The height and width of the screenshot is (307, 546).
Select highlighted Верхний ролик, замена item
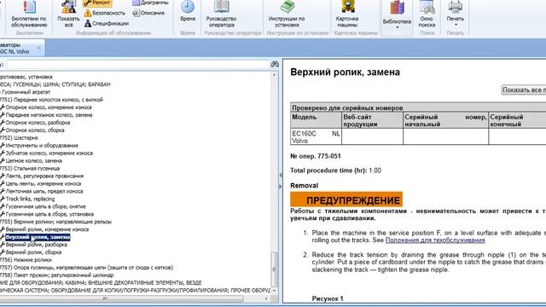tap(38, 237)
